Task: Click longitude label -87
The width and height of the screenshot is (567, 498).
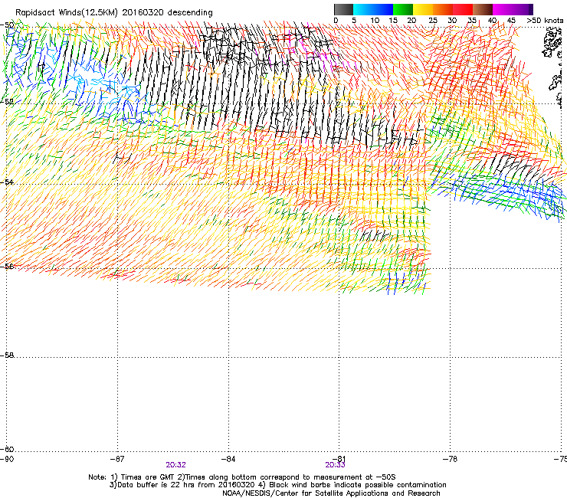Action: [x=117, y=459]
